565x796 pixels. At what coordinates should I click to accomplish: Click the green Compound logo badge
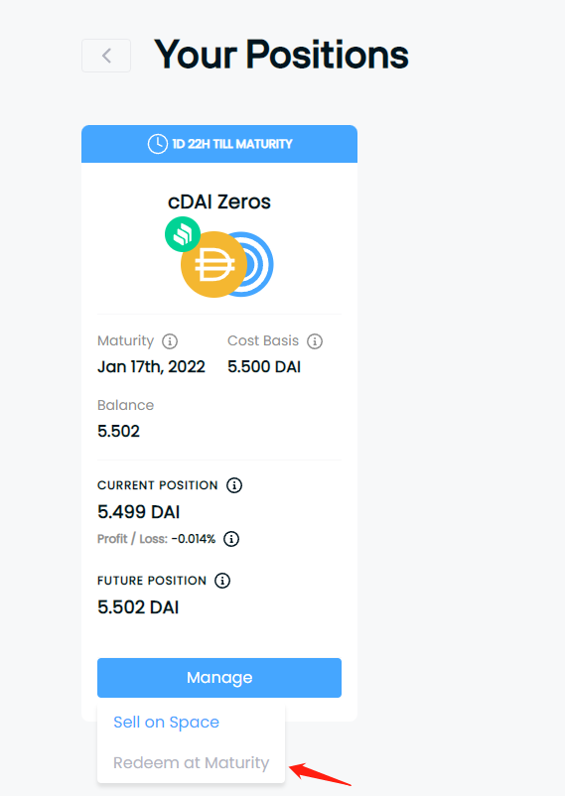[183, 234]
